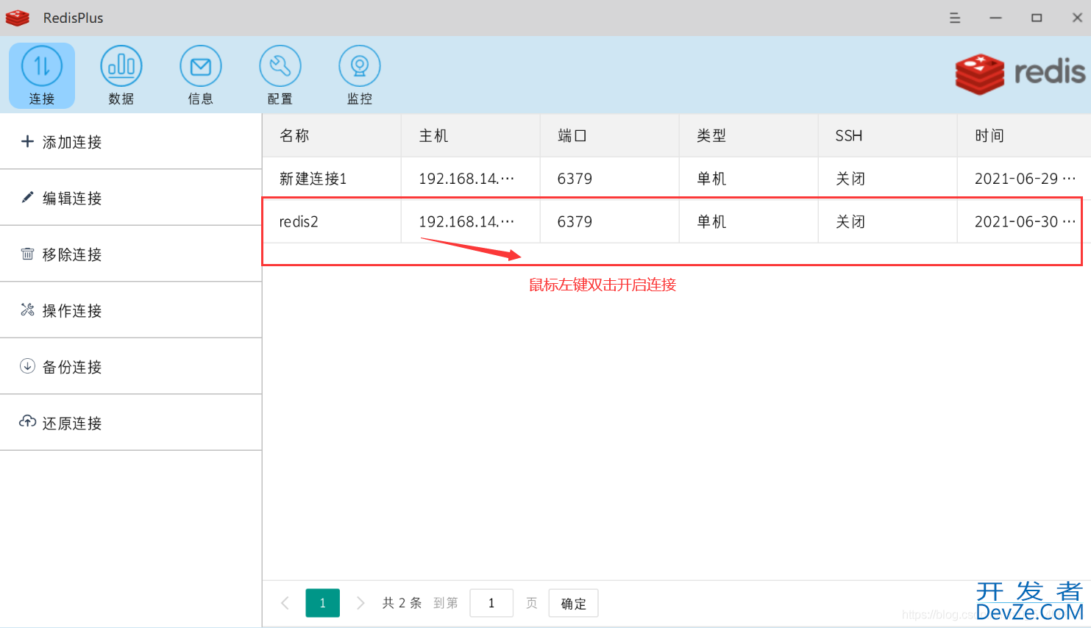The height and width of the screenshot is (628, 1091).
Task: Go to next page arrow
Action: pyautogui.click(x=360, y=603)
